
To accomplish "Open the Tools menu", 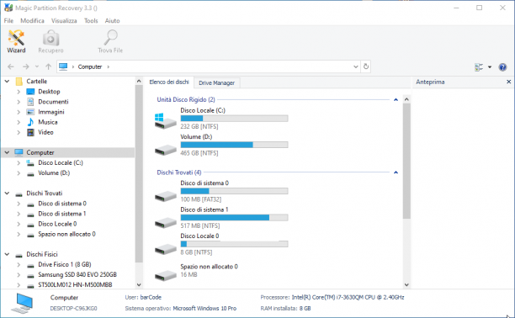I will pos(91,21).
